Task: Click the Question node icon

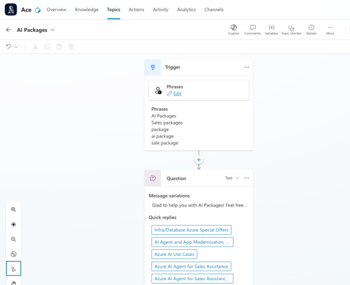Action: pyautogui.click(x=153, y=178)
